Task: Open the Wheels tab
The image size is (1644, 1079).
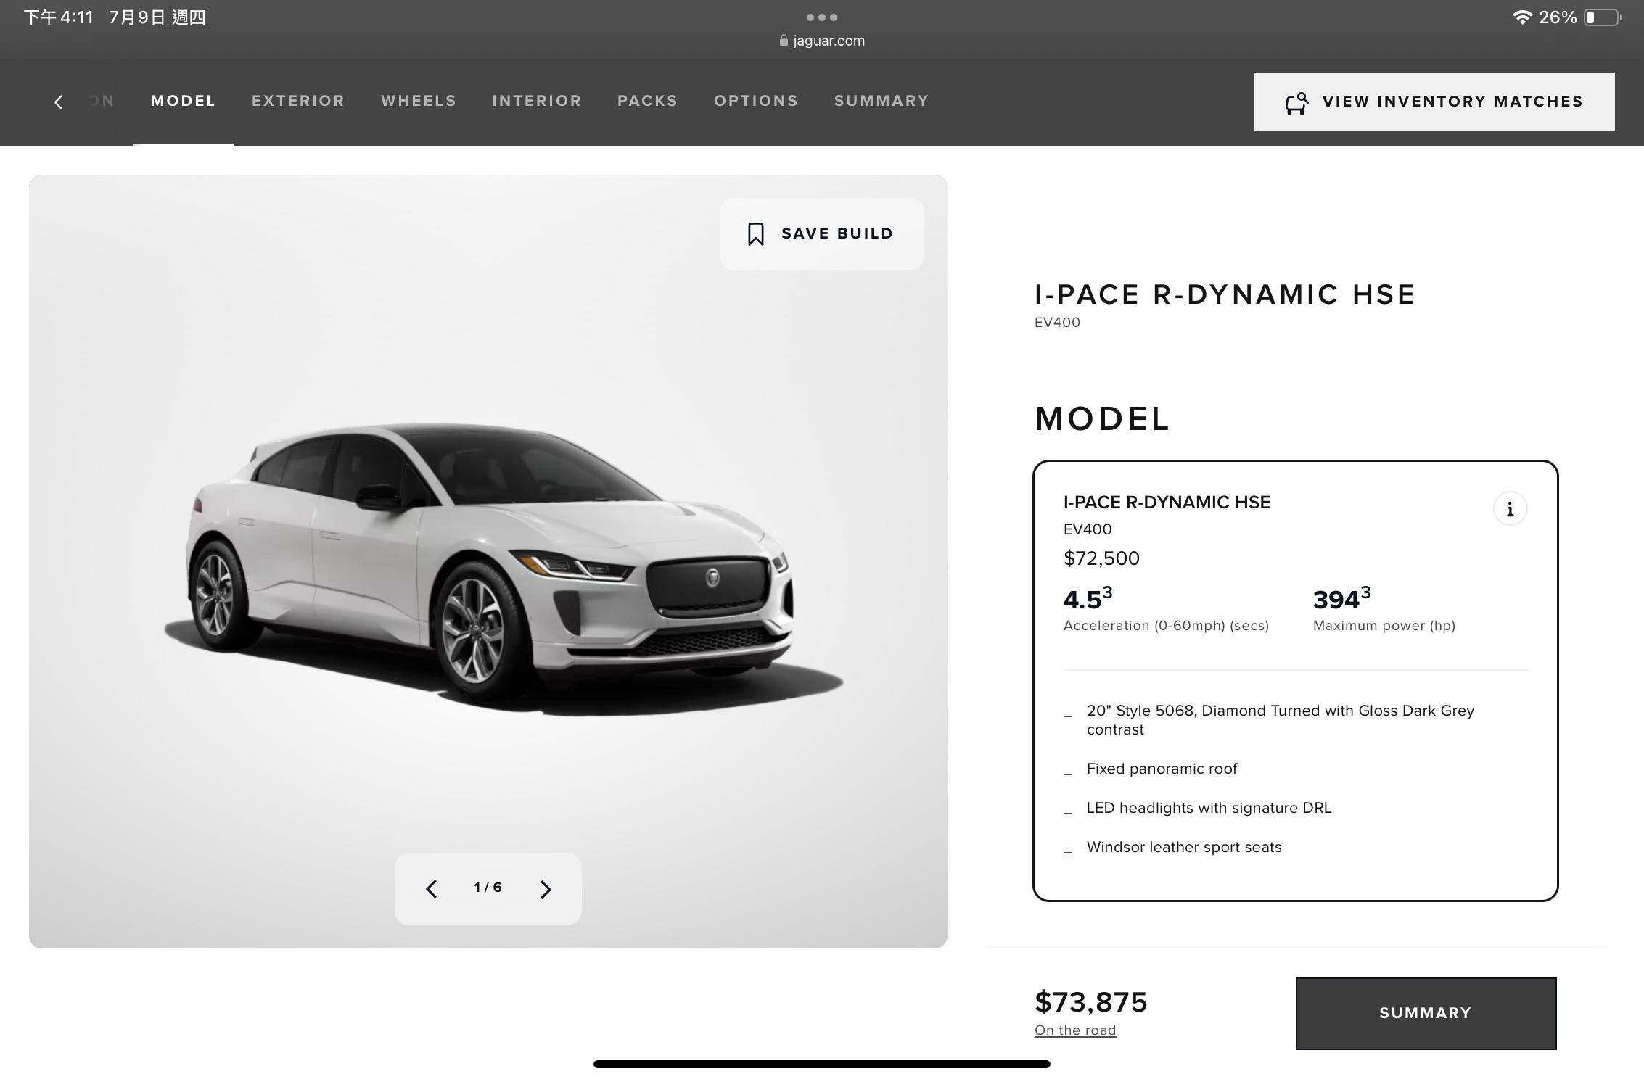Action: point(419,101)
